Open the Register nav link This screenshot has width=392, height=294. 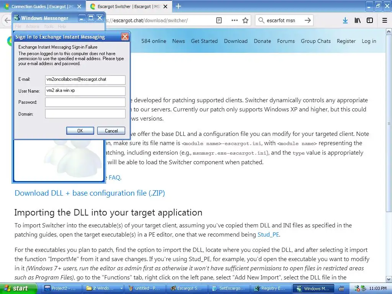346,41
